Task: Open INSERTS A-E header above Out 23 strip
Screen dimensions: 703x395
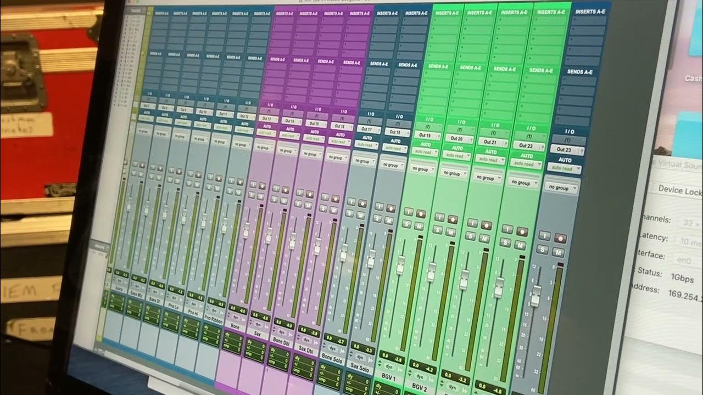Action: pyautogui.click(x=589, y=12)
